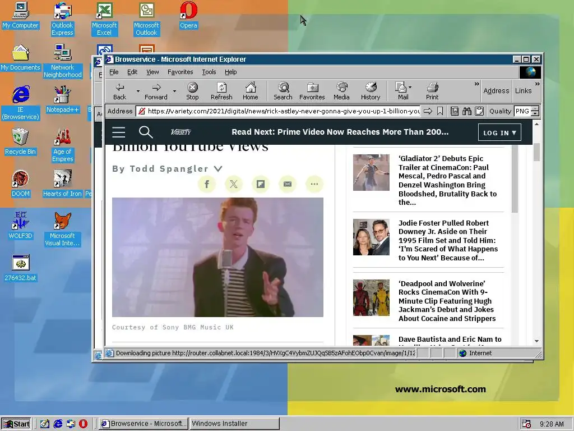Launch the Opera desktop shortcut

pos(188,15)
